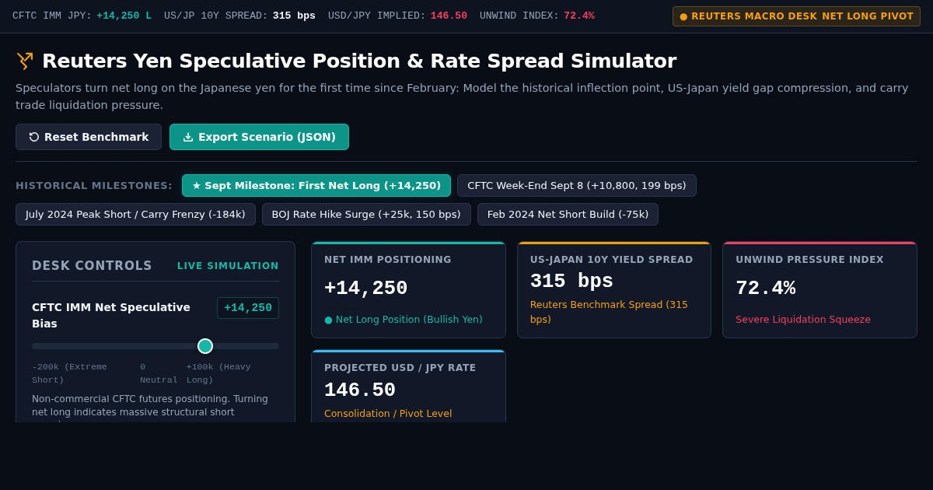Click the 72.4% unwind pressure value

pos(765,289)
